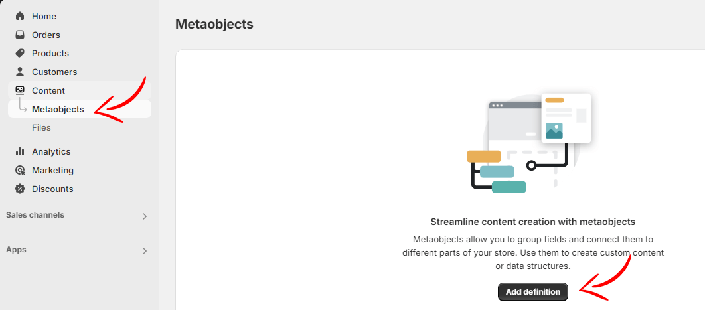Image resolution: width=705 pixels, height=310 pixels.
Task: Click the Products tag icon
Action: point(20,53)
